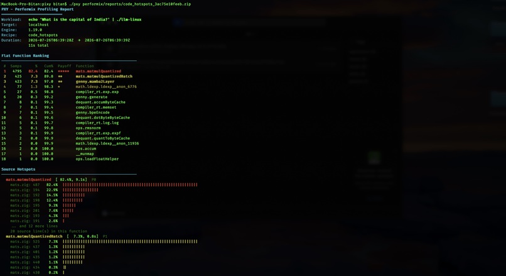Click the 'Samps' column header
Viewport: 506px width, 276px height.
click(x=16, y=66)
